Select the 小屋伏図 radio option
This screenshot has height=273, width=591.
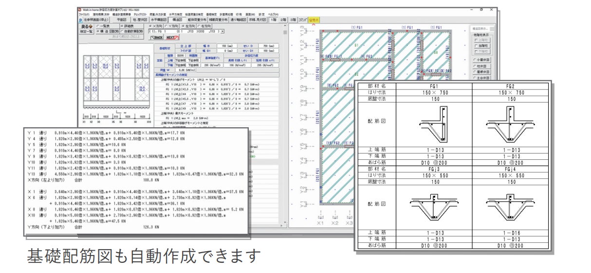pos(482,60)
